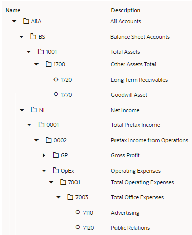Viewport: 192px width, 235px height.
Task: Click the NI folder icon
Action: (34, 110)
